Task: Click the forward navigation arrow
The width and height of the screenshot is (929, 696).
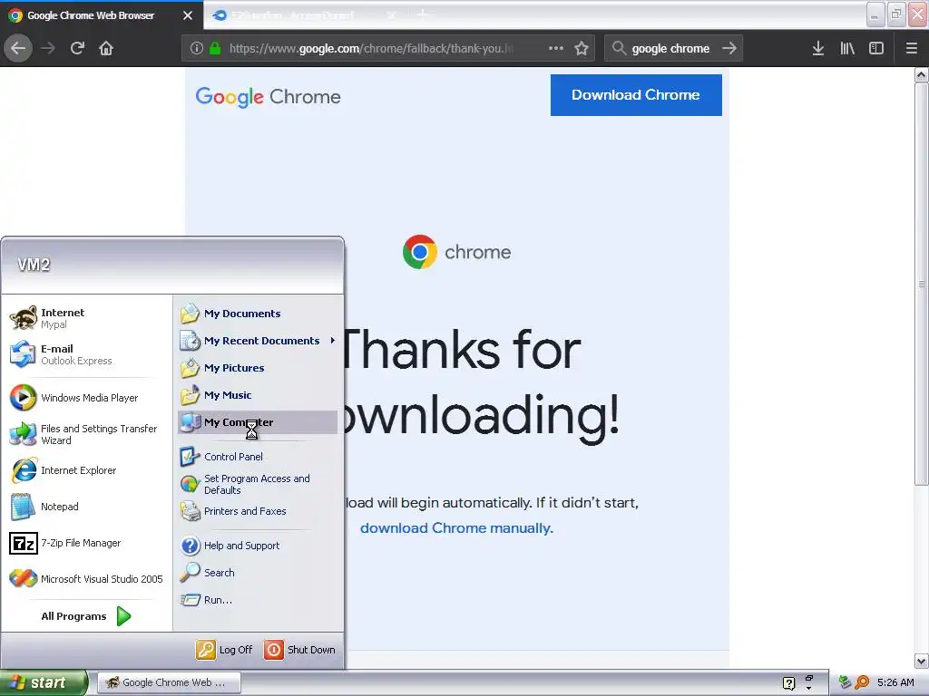Action: click(x=48, y=48)
